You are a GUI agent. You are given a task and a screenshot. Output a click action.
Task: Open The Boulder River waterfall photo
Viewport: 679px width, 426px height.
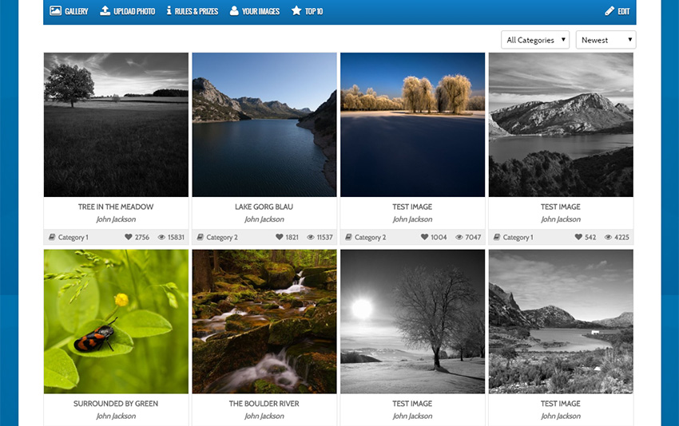pos(264,321)
